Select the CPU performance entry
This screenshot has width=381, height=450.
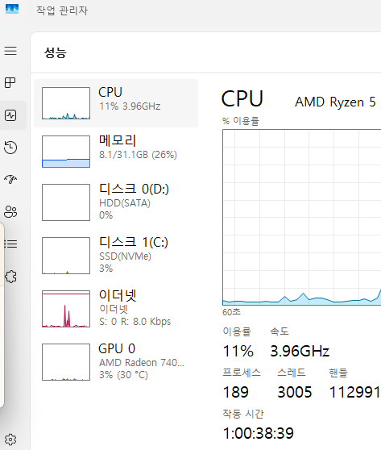(x=116, y=103)
